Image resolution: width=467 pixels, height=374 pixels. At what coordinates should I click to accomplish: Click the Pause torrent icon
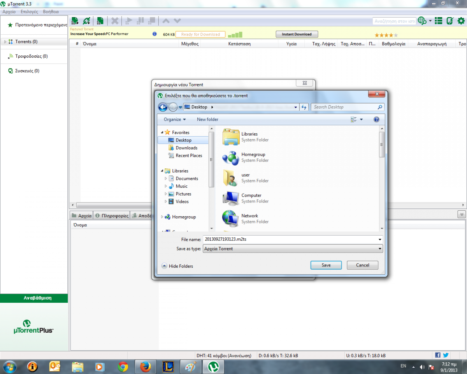(140, 21)
